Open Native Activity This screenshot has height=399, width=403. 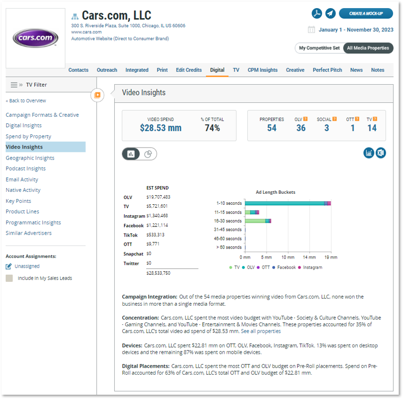[x=23, y=190]
